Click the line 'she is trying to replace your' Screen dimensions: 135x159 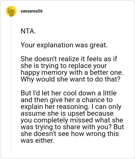click(x=64, y=66)
